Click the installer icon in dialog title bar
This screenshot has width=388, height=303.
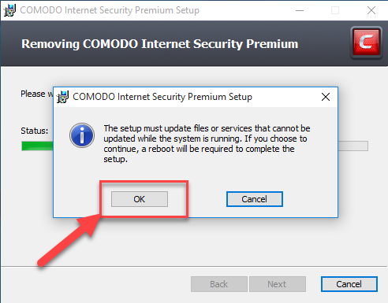tap(63, 97)
